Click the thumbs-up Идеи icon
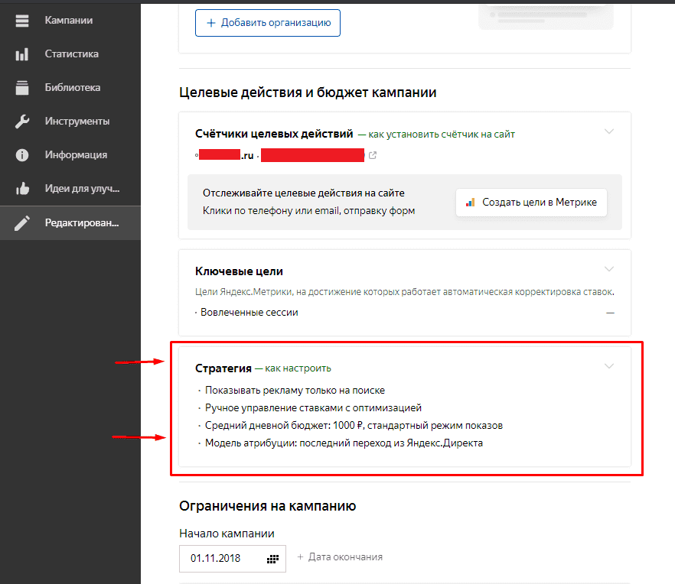The height and width of the screenshot is (584, 675). point(22,188)
